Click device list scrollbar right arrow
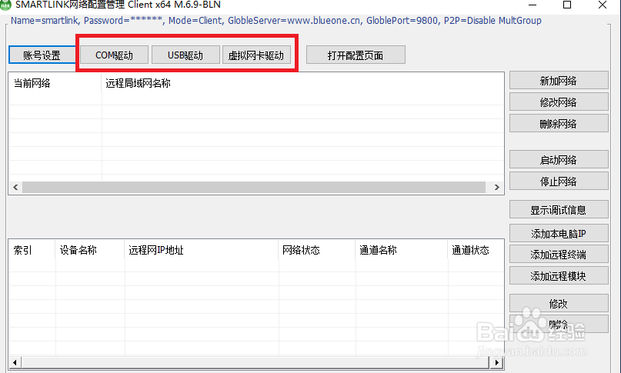 click(496, 362)
